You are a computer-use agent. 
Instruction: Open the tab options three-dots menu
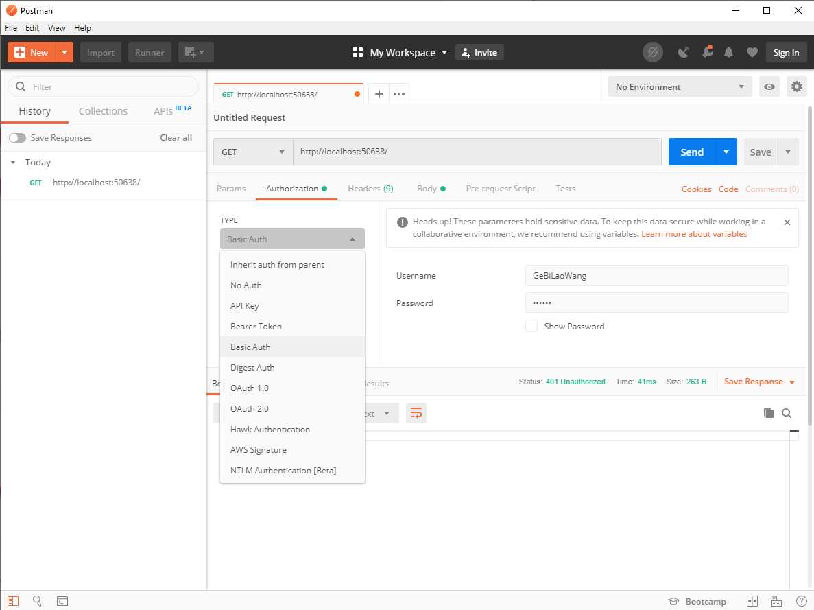(398, 94)
